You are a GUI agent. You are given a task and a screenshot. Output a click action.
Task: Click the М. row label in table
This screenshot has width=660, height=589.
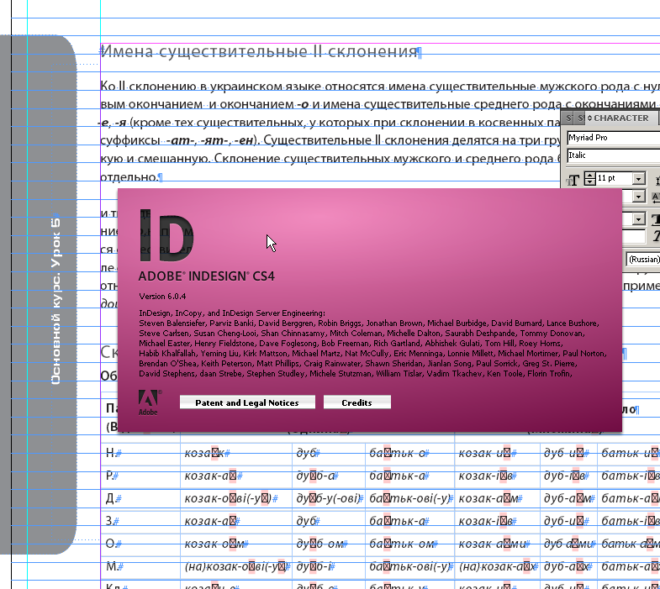[x=112, y=566]
